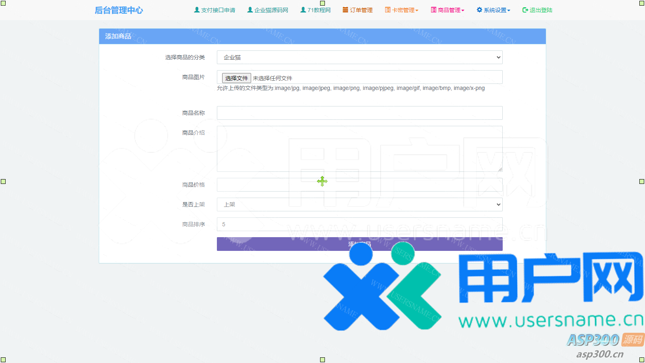Screen dimensions: 645x363
Task: Click the 商品排序 input field
Action: pyautogui.click(x=360, y=224)
